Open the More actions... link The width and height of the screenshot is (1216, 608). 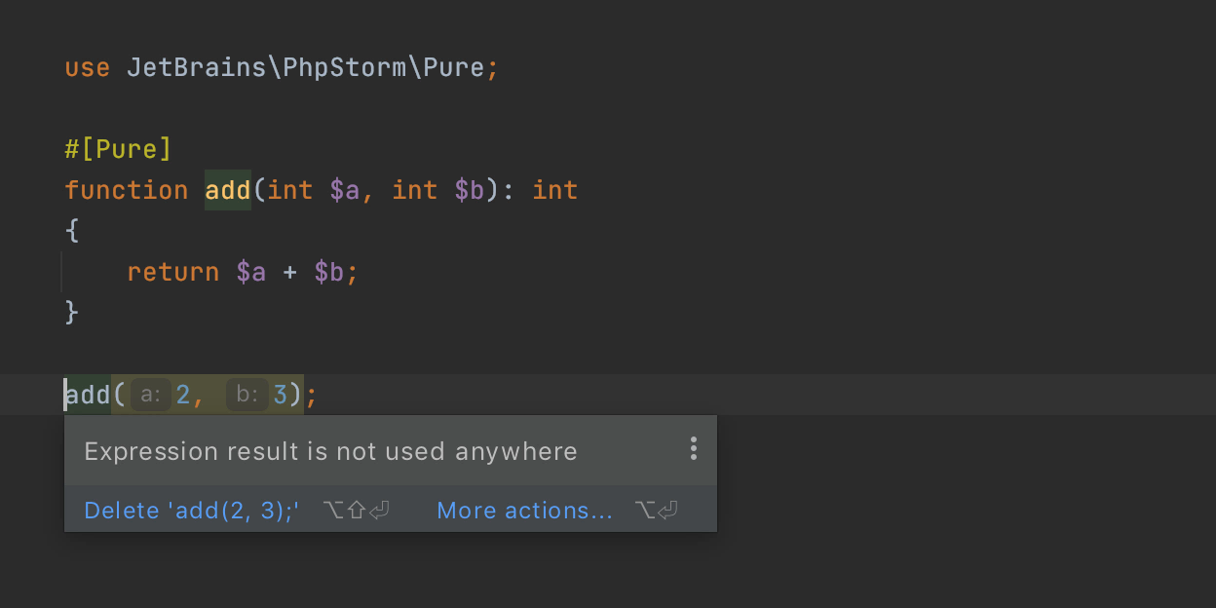point(524,511)
